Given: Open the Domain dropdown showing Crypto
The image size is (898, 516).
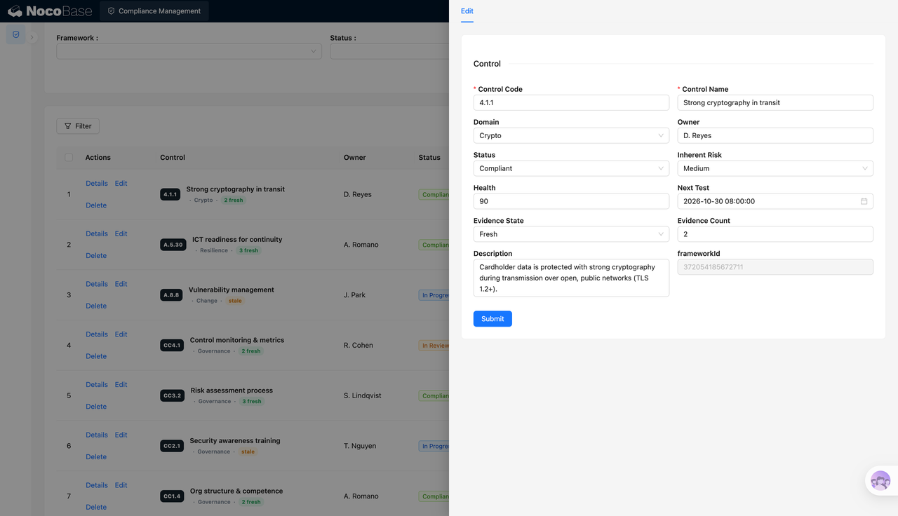Looking at the screenshot, I should [x=571, y=135].
